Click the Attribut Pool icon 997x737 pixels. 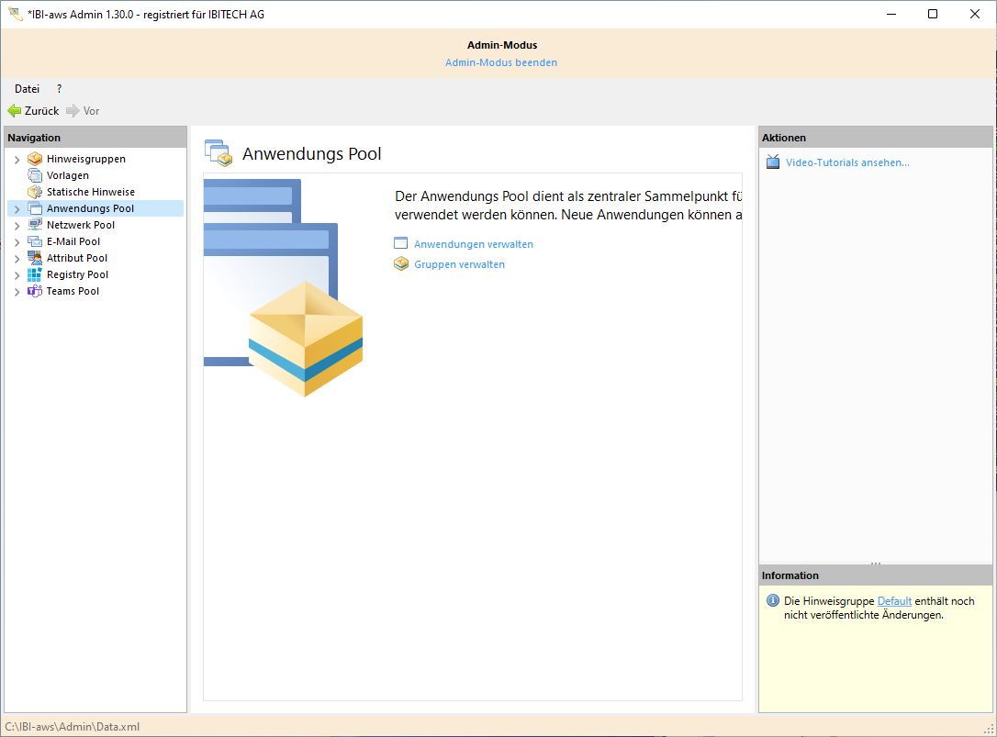pyautogui.click(x=35, y=258)
